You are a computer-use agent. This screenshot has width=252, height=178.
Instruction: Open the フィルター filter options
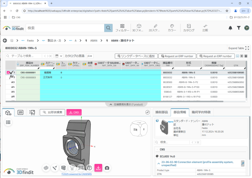tap(122, 28)
